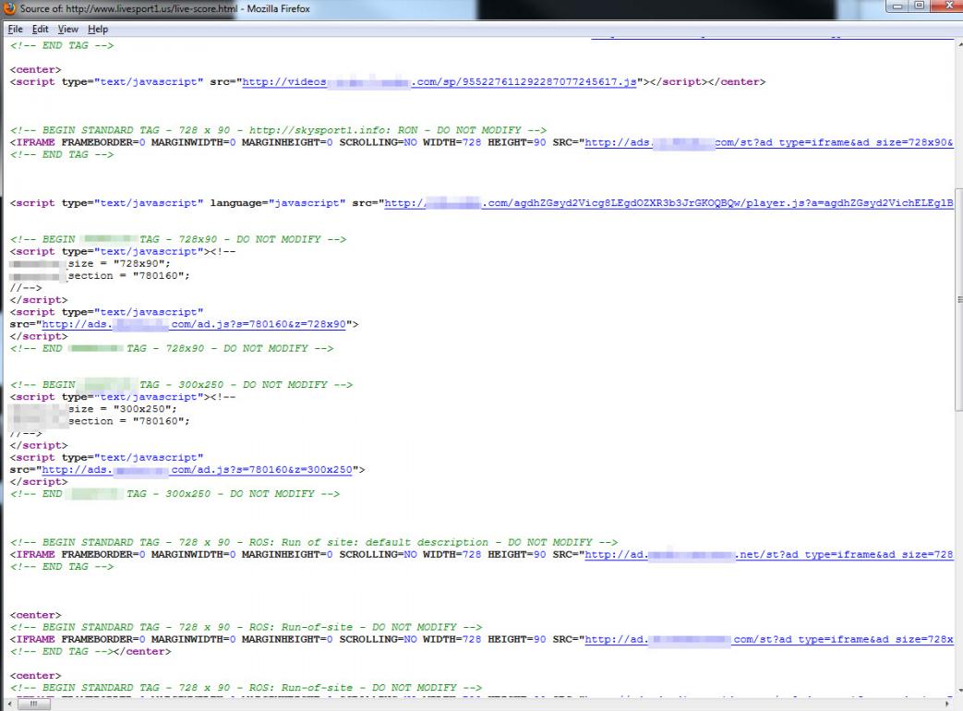Click the comment mentioning skysport1.info: RON
Screen dimensions: 963x711
coord(278,130)
